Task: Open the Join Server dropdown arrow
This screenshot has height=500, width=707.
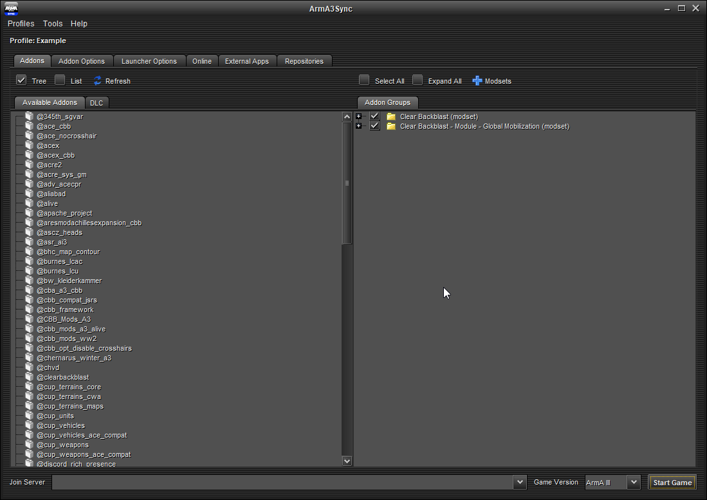Action: point(519,482)
